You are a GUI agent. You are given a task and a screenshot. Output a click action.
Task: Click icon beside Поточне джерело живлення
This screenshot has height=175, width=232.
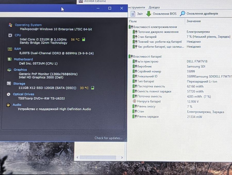[x=135, y=32]
